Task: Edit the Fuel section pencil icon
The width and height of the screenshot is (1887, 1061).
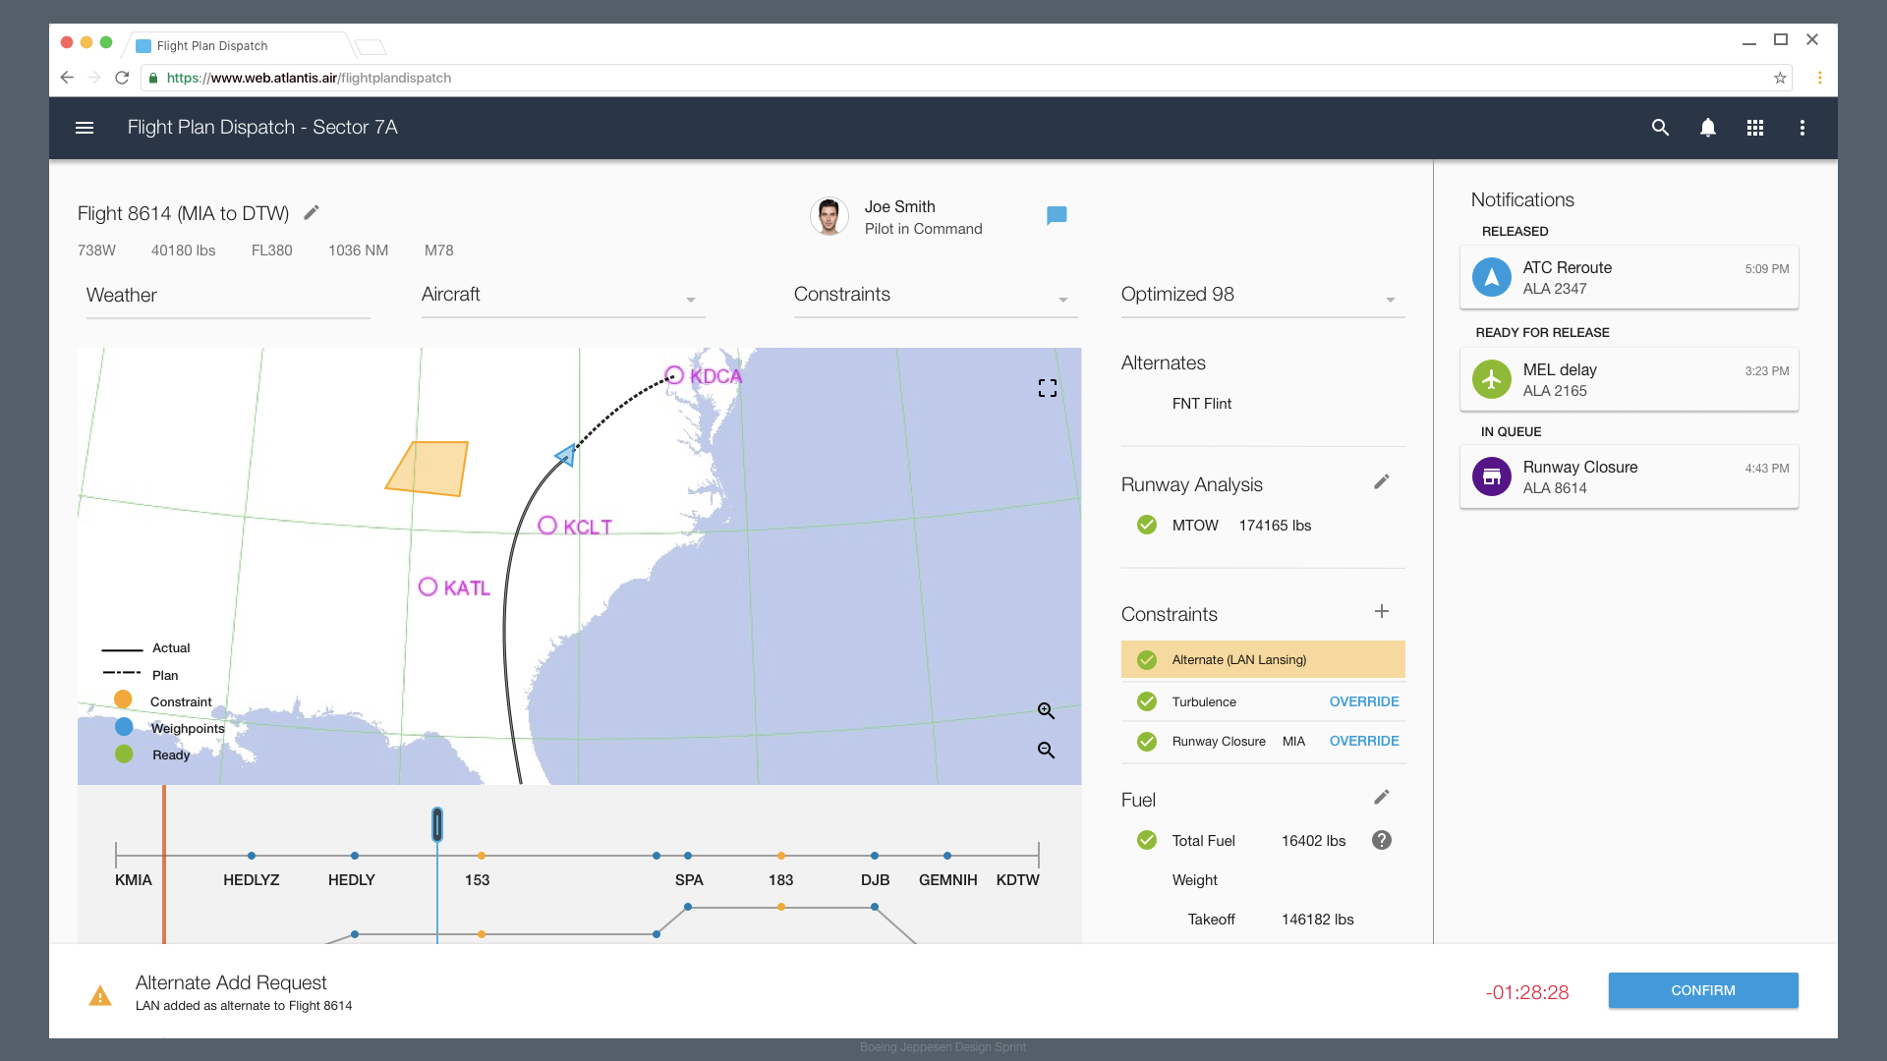Action: coord(1382,797)
